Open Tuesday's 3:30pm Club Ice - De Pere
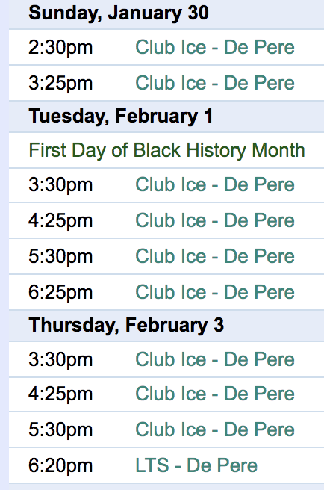Image resolution: width=324 pixels, height=490 pixels. [x=215, y=184]
